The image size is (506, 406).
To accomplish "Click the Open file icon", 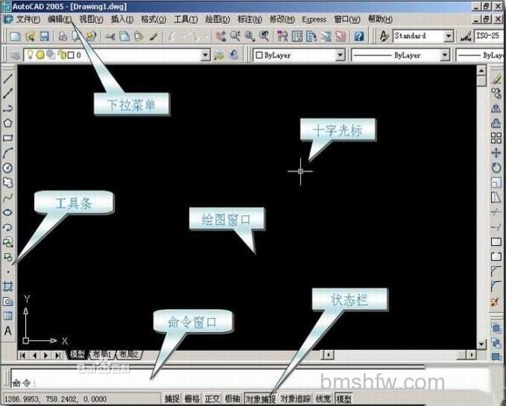I will [30, 36].
